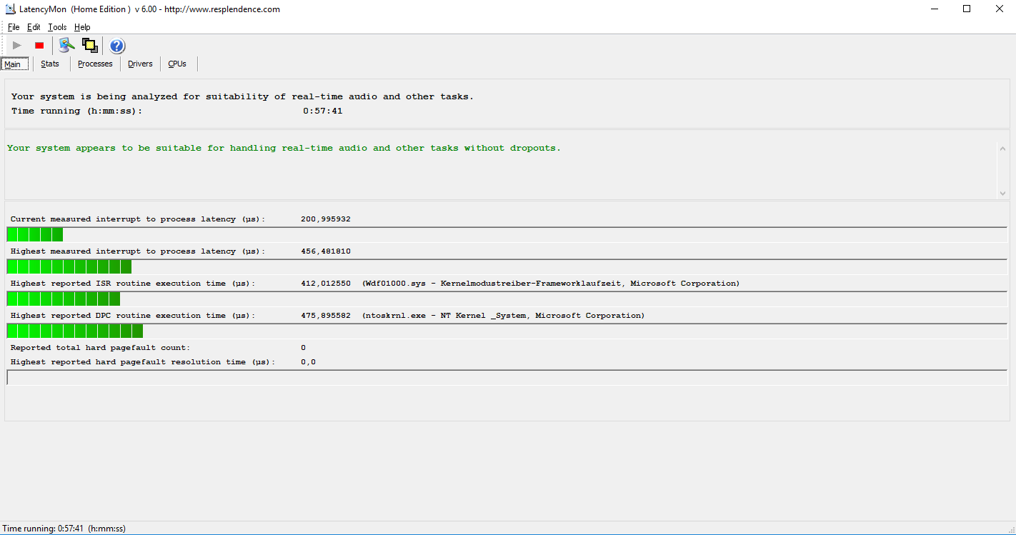
Task: Click the message box scroll down arrow
Action: pyautogui.click(x=1002, y=193)
